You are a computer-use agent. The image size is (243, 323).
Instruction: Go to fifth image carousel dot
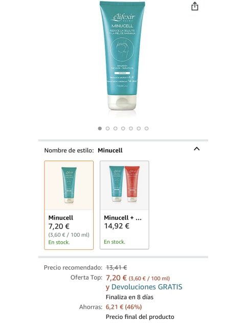coord(131,129)
